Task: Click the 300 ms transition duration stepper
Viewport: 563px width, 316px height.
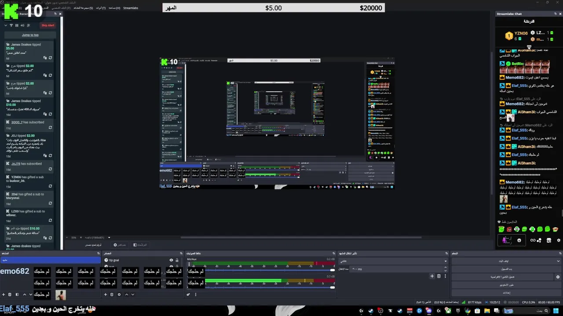Action: tap(445, 269)
